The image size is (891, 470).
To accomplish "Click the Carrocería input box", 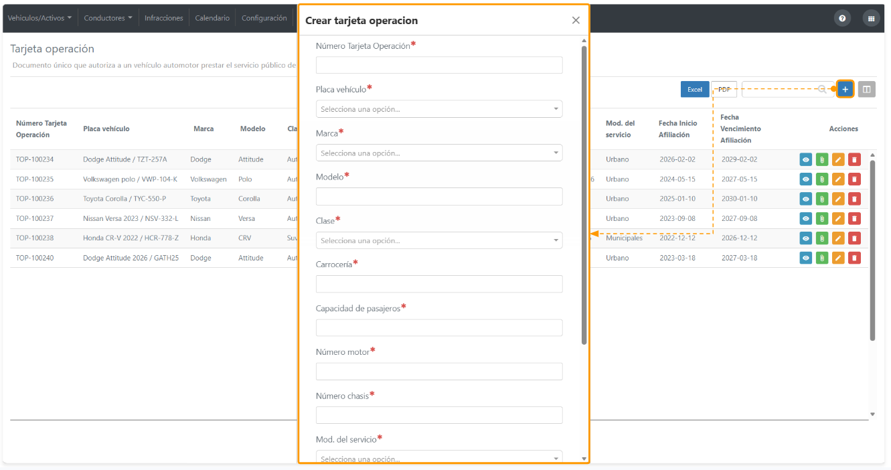I will point(439,284).
